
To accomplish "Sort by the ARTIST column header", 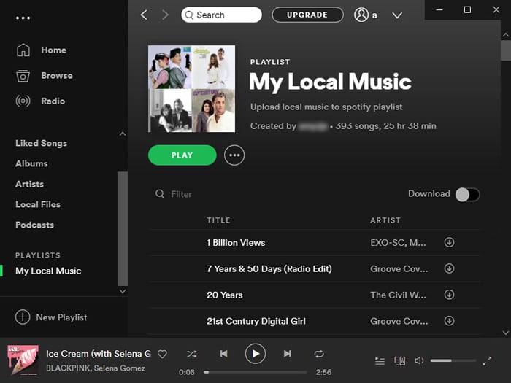I will pyautogui.click(x=385, y=220).
